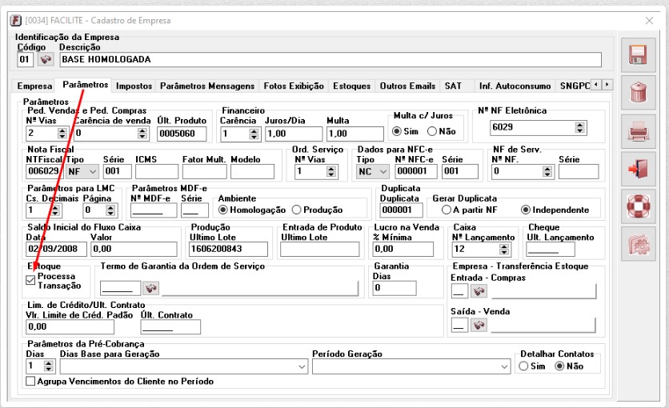The image size is (669, 408).
Task: Click the Caixa Nº Lançamento stepper
Action: 504,250
